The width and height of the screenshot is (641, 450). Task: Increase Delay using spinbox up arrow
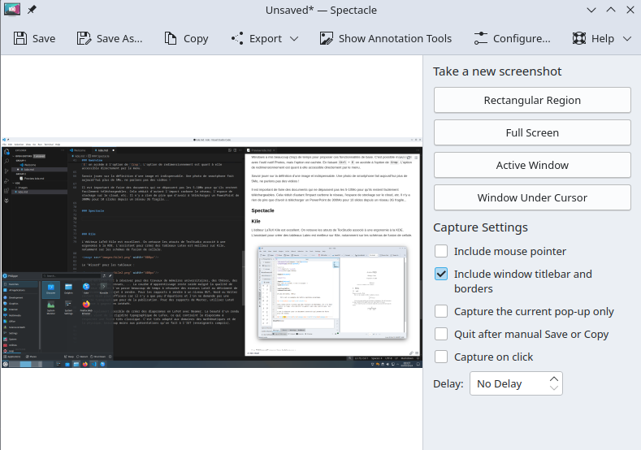point(554,378)
